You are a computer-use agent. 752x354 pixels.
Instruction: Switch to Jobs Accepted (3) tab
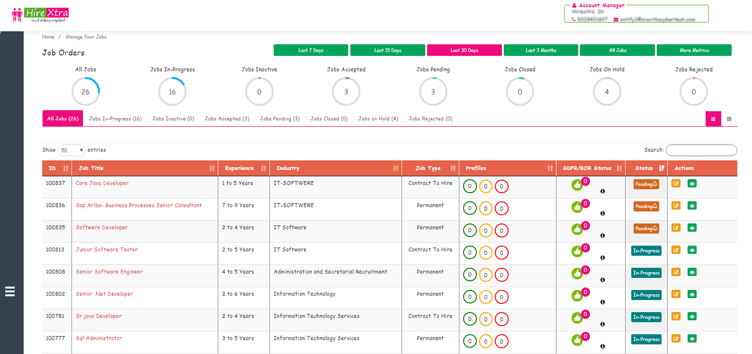coord(227,119)
